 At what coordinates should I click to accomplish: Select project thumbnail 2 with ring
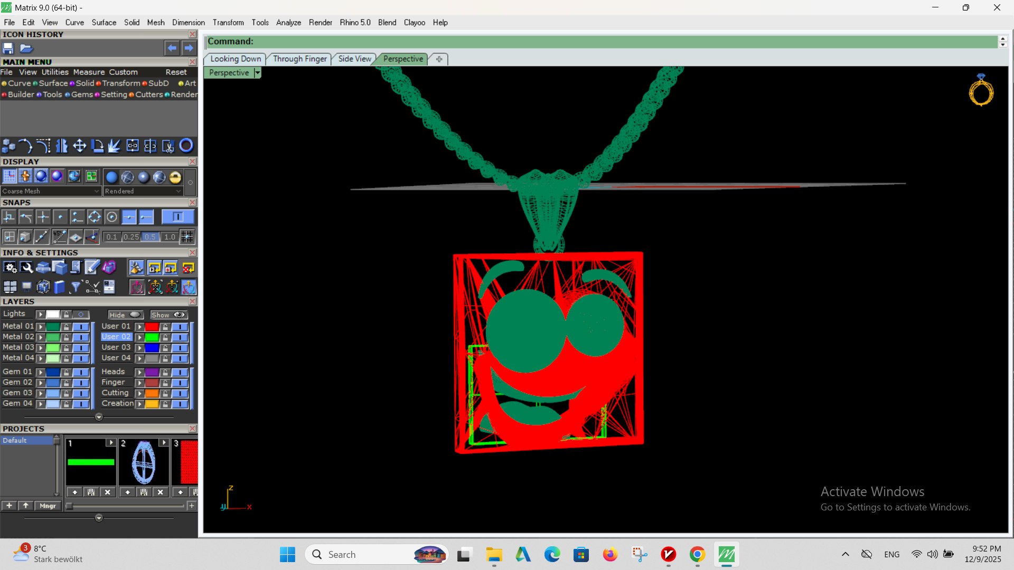(x=144, y=462)
